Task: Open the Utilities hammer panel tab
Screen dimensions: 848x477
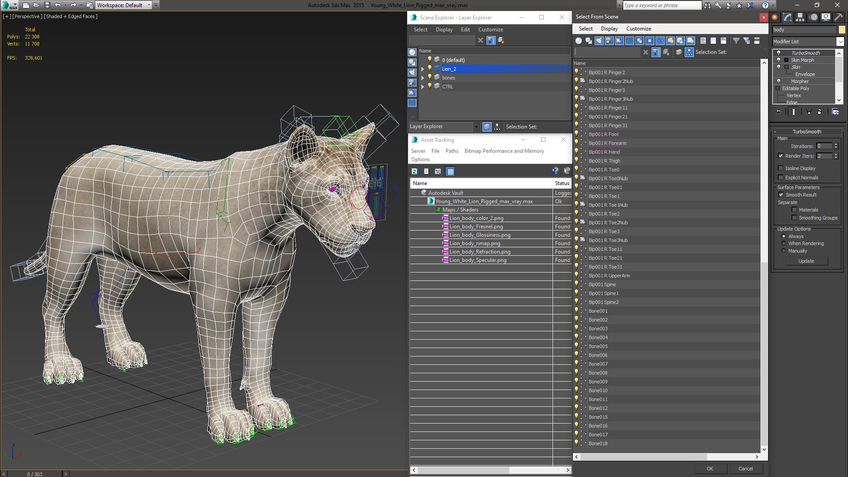Action: click(x=838, y=17)
